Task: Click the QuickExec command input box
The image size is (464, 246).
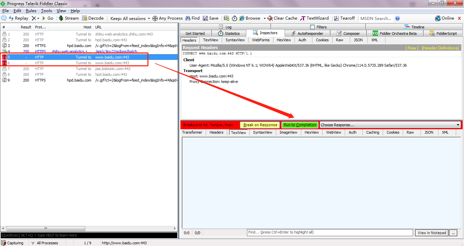Action: (x=89, y=235)
